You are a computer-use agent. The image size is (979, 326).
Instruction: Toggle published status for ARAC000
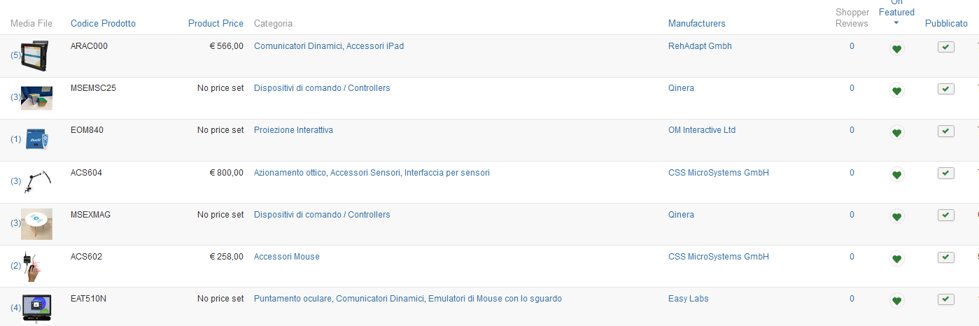point(945,47)
